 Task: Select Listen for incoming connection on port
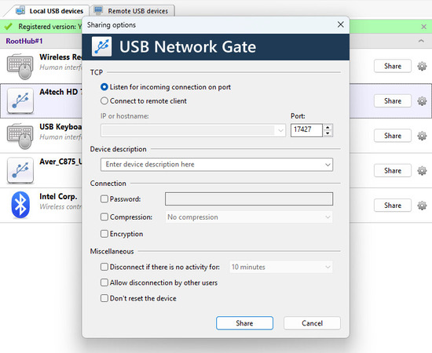166,87
